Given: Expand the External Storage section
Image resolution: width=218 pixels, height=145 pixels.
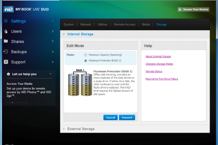Looking at the screenshot, I should click(x=64, y=129).
